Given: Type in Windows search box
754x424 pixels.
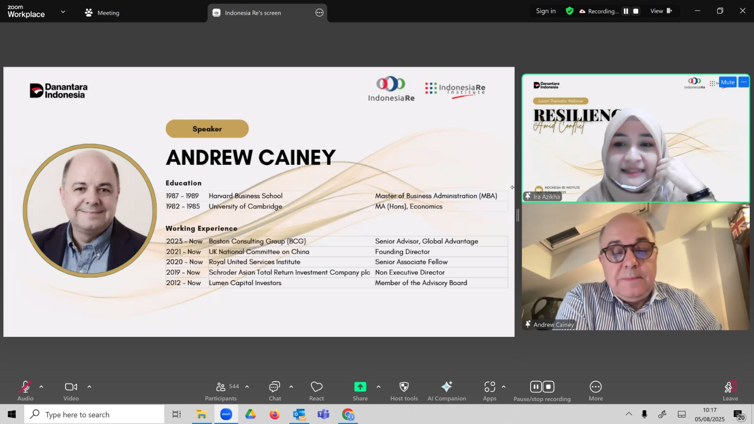Looking at the screenshot, I should click(94, 415).
